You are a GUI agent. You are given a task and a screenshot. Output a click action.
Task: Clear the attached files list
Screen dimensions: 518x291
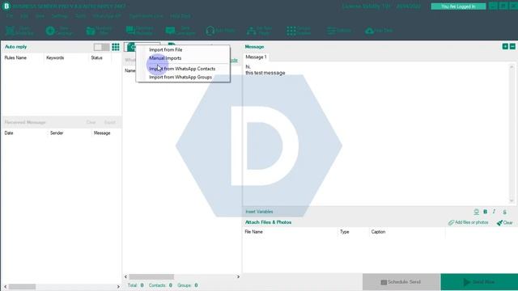505,223
